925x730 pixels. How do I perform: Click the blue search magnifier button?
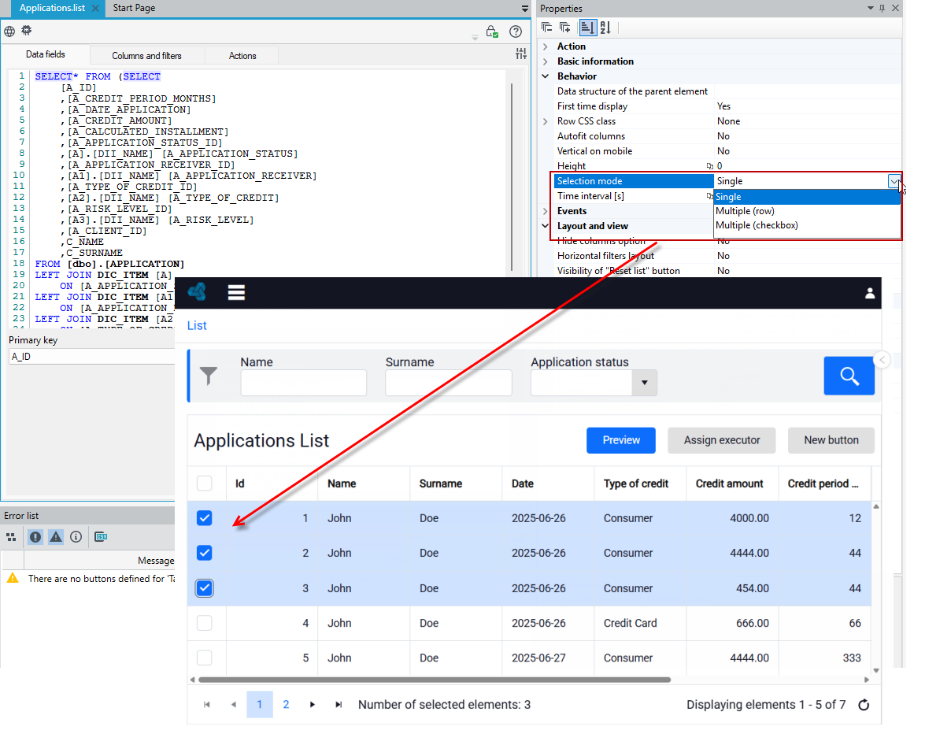pos(849,376)
